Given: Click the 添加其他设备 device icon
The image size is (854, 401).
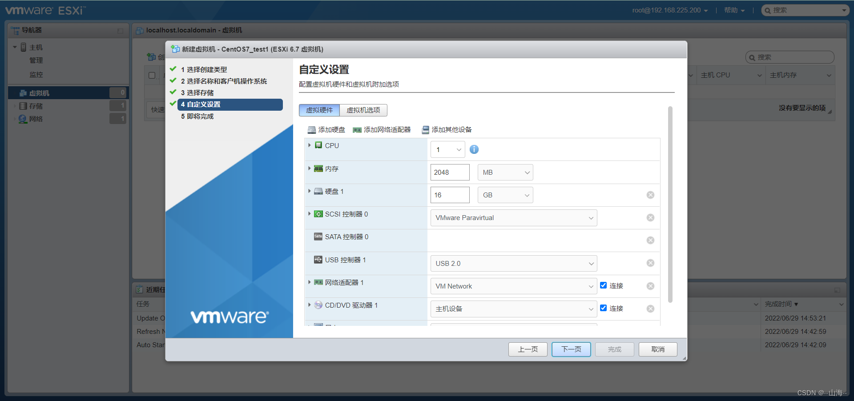Looking at the screenshot, I should click(x=426, y=130).
